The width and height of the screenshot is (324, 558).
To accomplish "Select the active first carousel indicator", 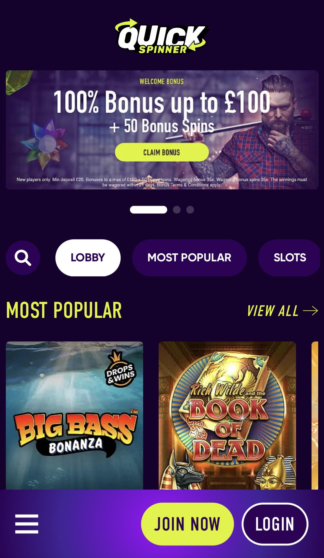I will click(x=148, y=210).
